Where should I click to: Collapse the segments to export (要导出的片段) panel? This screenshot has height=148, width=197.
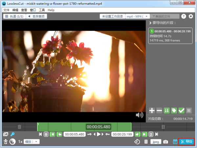tap(150, 23)
